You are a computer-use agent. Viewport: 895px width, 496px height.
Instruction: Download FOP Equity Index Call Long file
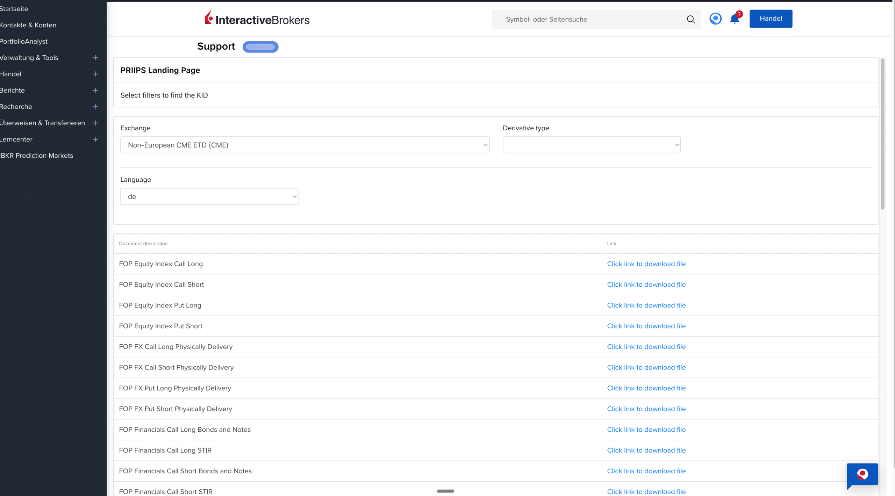point(646,264)
